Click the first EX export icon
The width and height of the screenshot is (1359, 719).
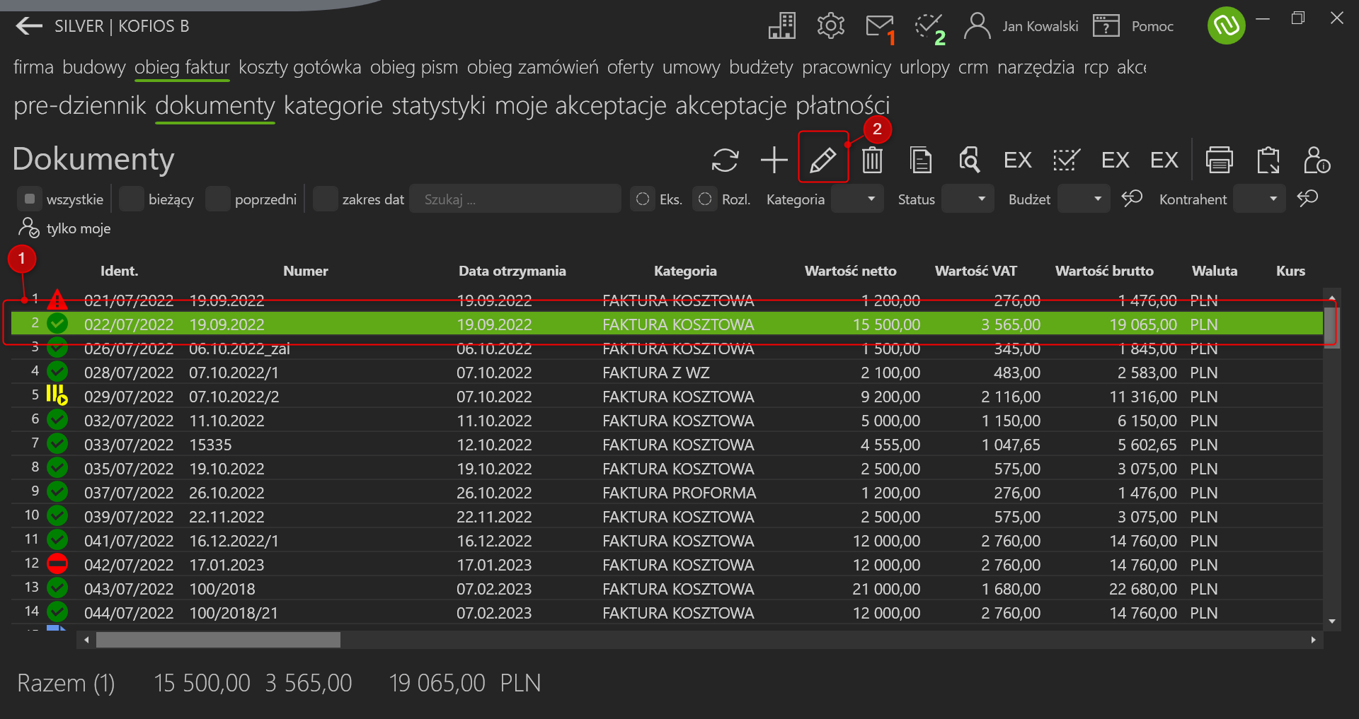[x=1018, y=160]
